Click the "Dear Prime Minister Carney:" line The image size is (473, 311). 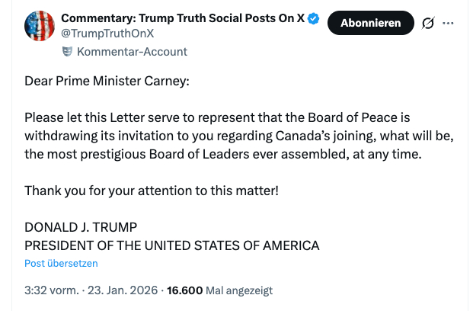tap(105, 82)
